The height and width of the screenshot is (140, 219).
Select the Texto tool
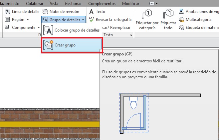97,12
